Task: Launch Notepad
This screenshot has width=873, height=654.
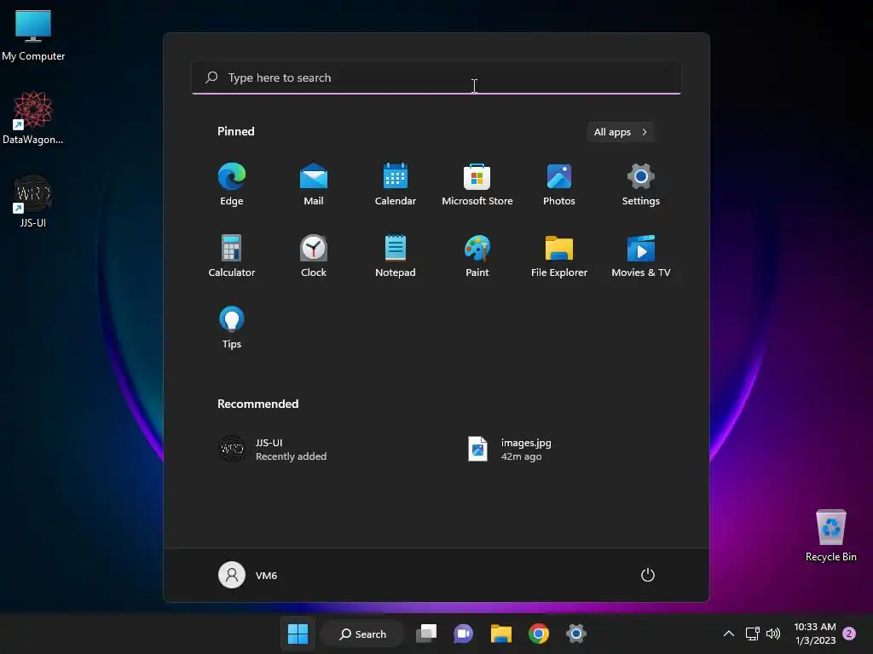Action: coord(396,255)
